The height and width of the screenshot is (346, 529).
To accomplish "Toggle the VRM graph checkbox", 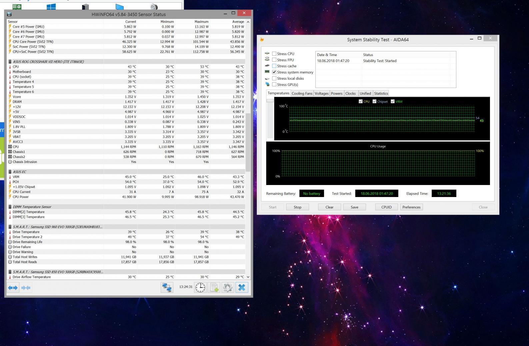I will [x=393, y=102].
